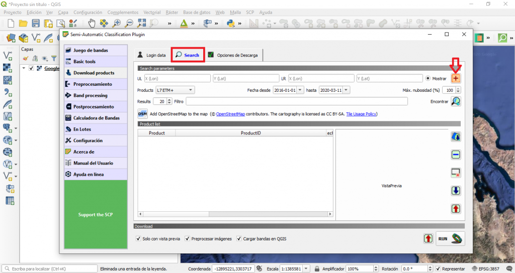Select the Mostrar radio button

pos(428,78)
